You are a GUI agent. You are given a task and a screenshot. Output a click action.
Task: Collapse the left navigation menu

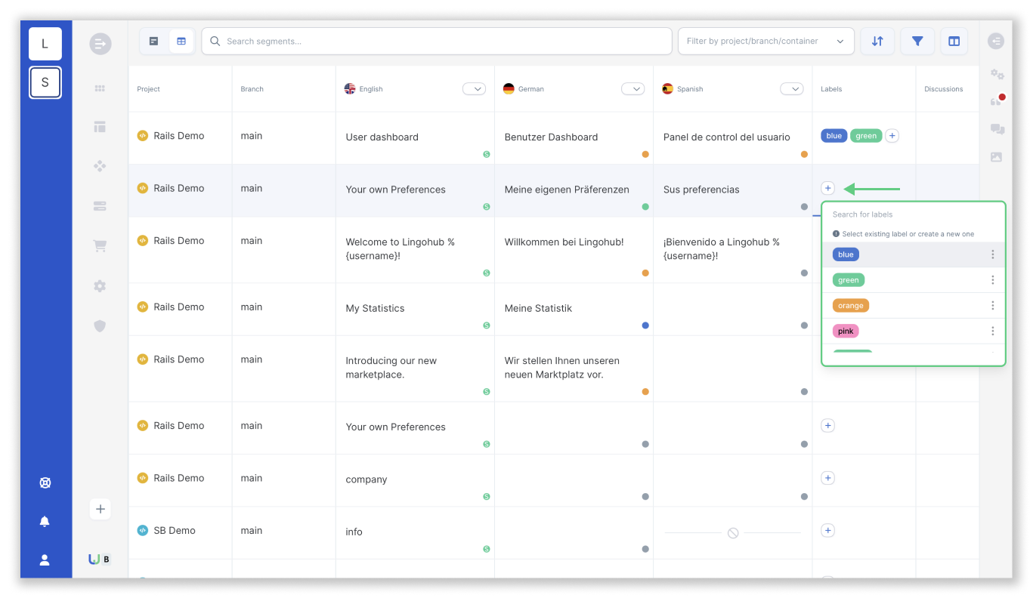100,44
